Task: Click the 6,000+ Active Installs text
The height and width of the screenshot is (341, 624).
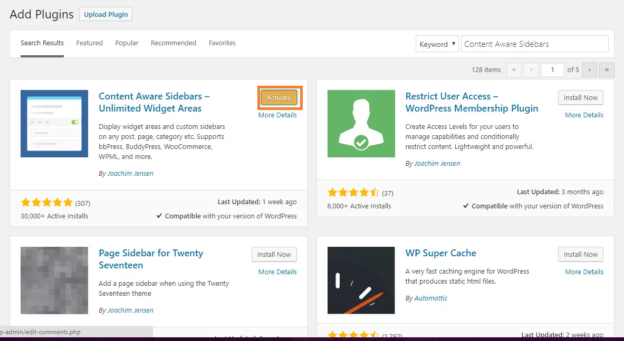Action: coord(359,206)
